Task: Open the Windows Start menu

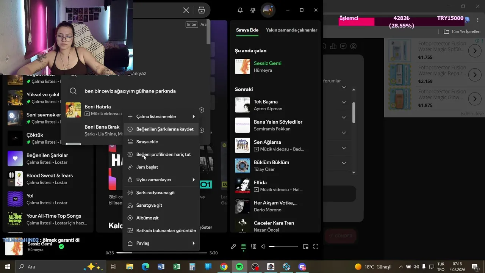Action: [x=7, y=267]
